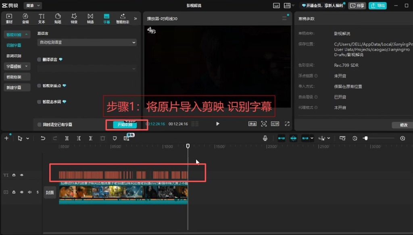Open the 特效 effects tab

74,19
